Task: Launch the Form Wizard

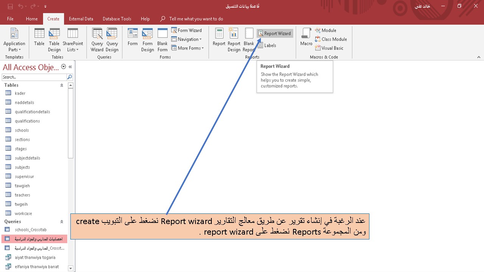Action: pyautogui.click(x=187, y=30)
